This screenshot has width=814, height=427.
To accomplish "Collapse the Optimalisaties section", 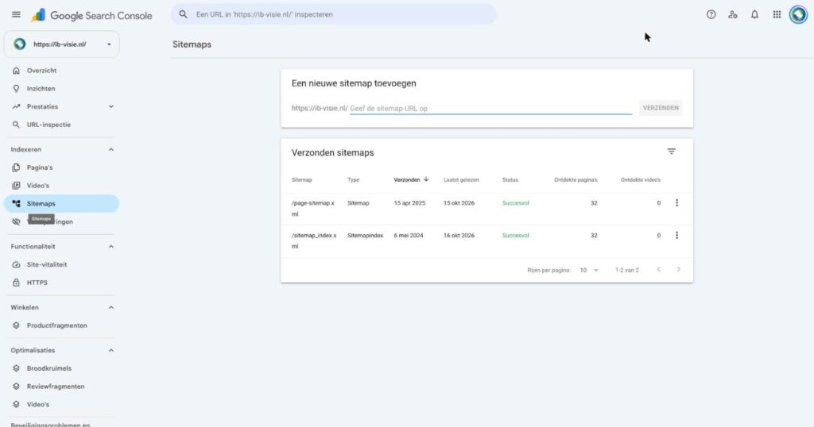I will click(110, 350).
